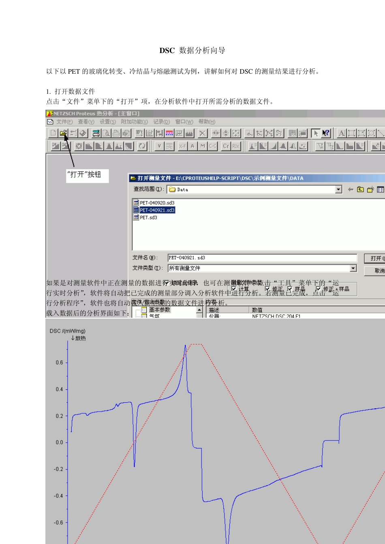385x544 pixels.
Task: Click the Open folder toolbar icon
Action: tap(63, 133)
